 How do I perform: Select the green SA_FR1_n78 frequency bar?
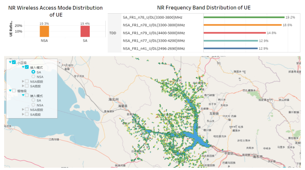pos(244,17)
